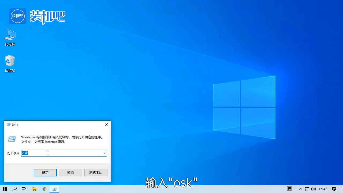This screenshot has height=193, width=343.
Task: Open the 打开(O) combo box history list
Action: (x=105, y=153)
